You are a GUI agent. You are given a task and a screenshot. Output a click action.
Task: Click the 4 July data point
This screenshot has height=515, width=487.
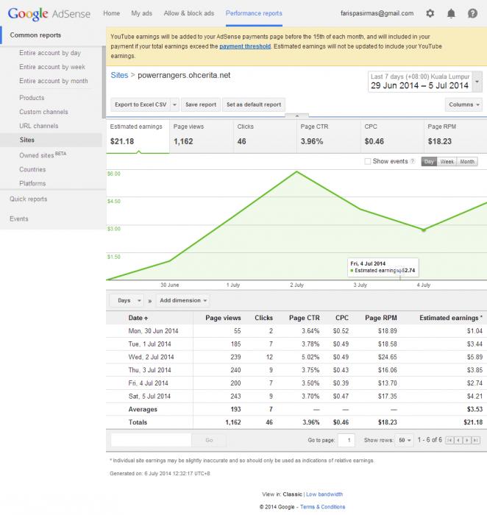424,230
